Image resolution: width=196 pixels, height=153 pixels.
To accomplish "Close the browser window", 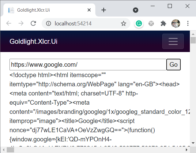I will pyautogui.click(x=187, y=6).
